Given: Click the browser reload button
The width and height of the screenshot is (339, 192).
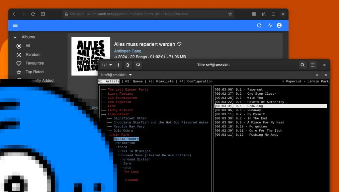Looking at the screenshot, I should click(x=33, y=14).
